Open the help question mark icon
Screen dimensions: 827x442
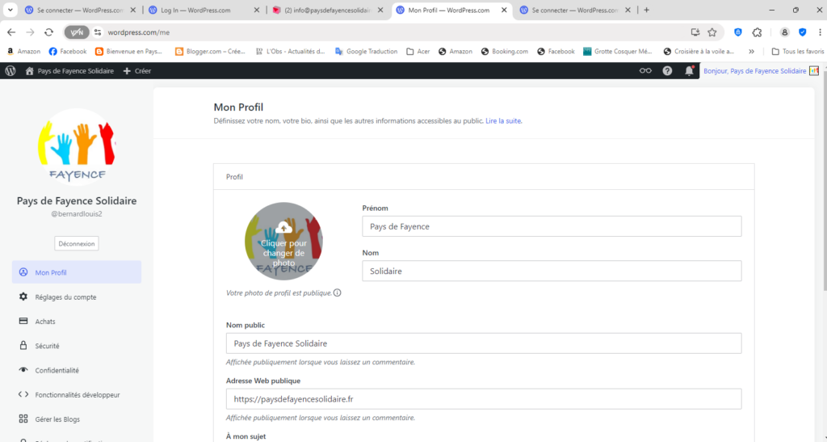pyautogui.click(x=667, y=71)
